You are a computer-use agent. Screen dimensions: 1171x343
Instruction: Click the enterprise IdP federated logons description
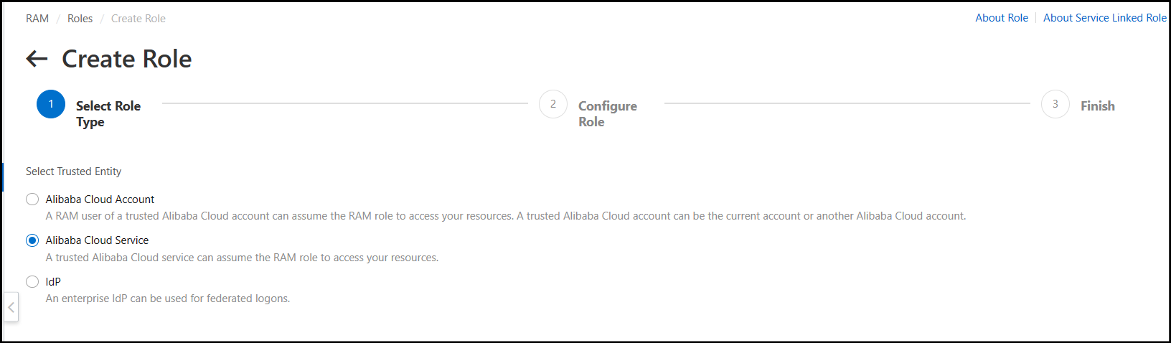pos(168,299)
